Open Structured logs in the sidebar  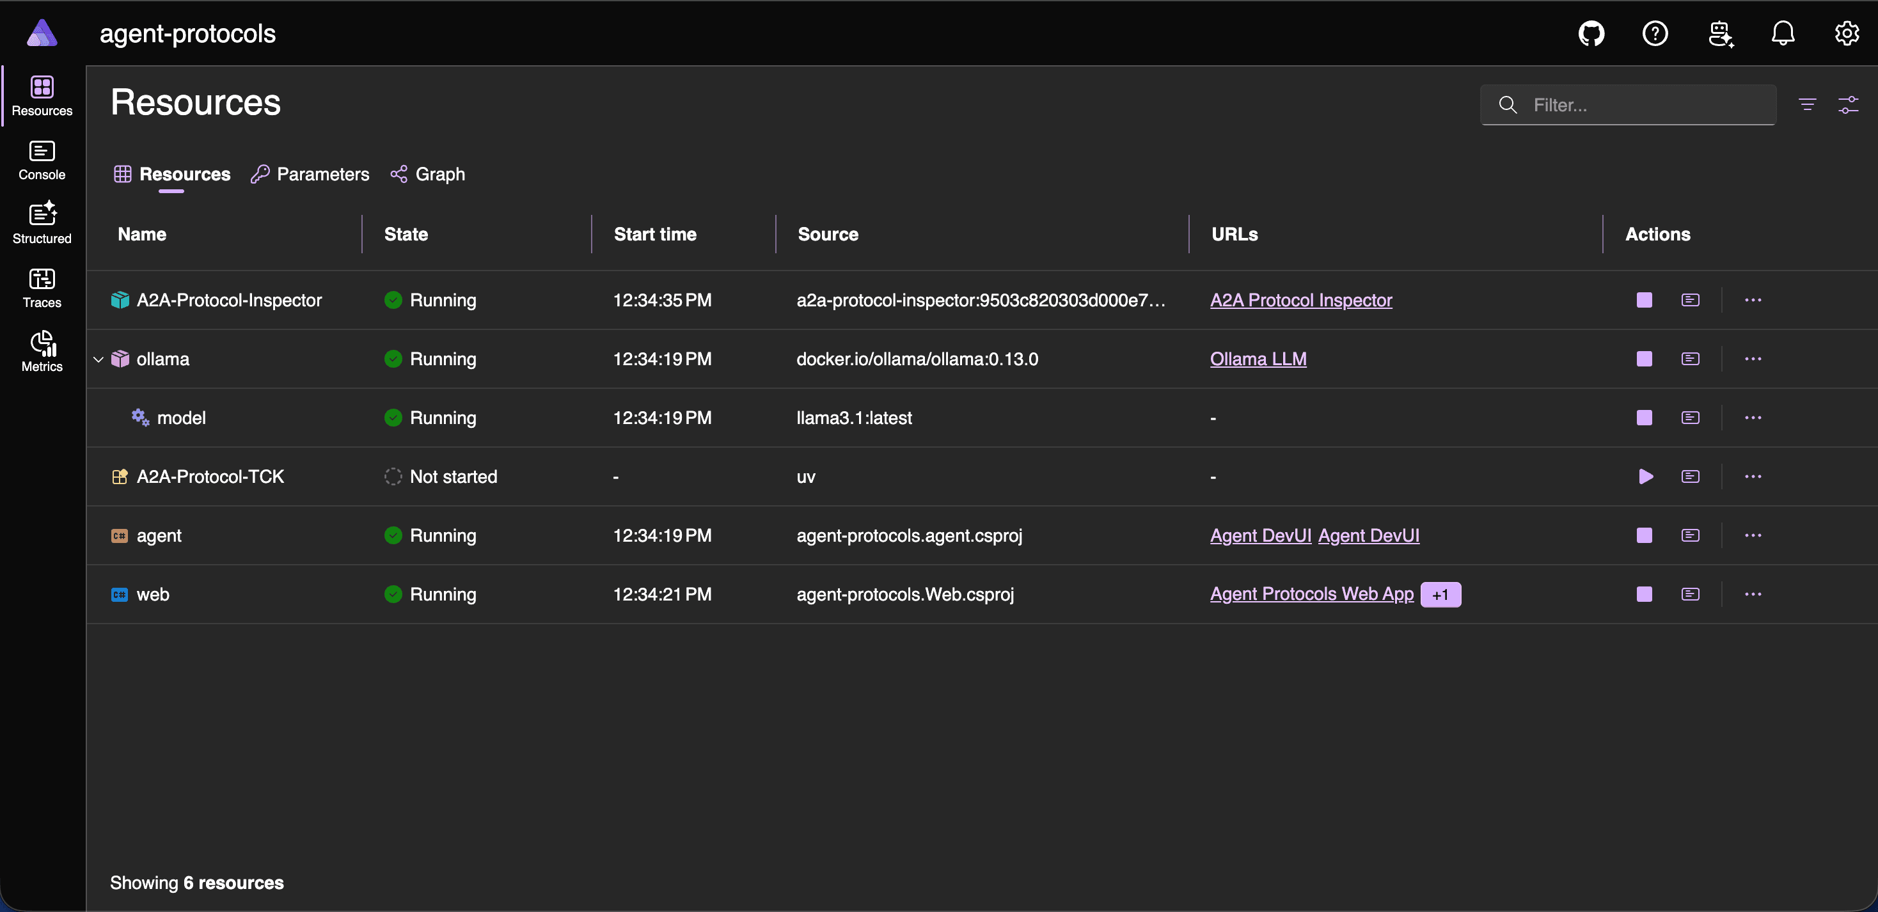tap(42, 224)
